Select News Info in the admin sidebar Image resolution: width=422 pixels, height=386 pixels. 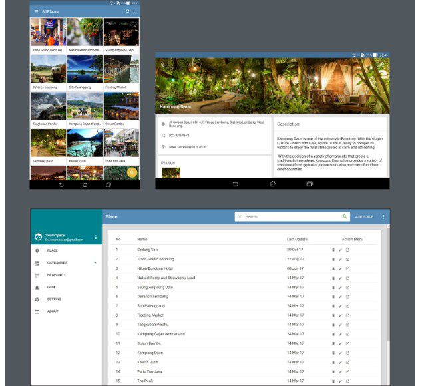(66, 275)
